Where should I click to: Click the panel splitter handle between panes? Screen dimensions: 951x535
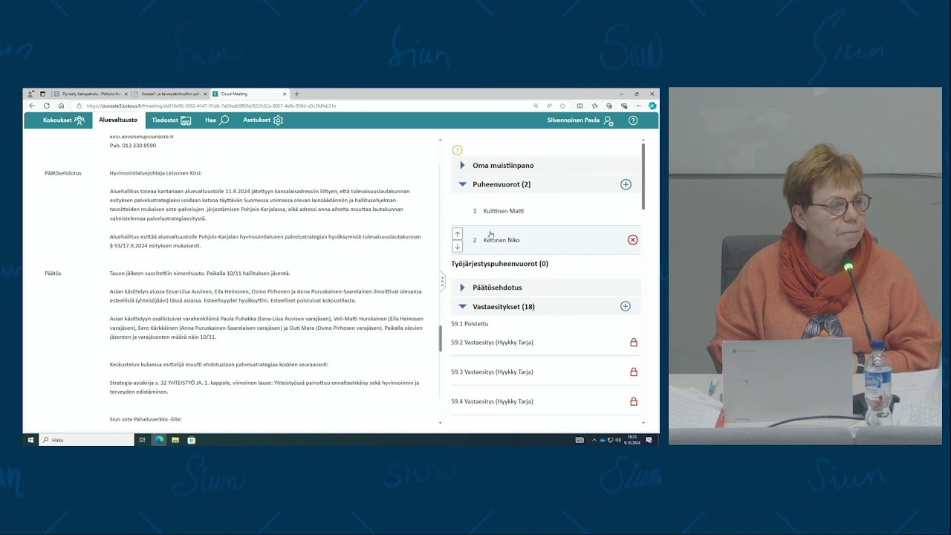click(442, 282)
